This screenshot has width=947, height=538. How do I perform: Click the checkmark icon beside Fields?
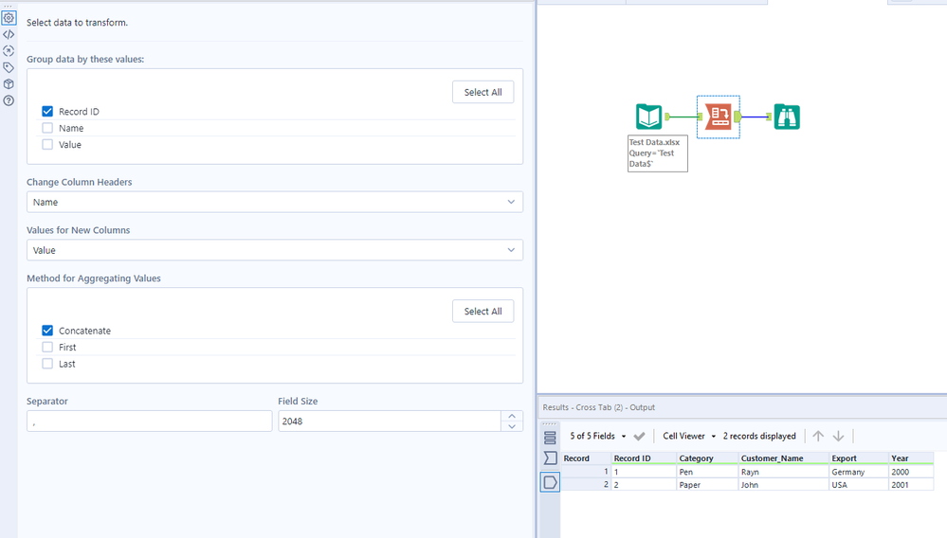640,436
